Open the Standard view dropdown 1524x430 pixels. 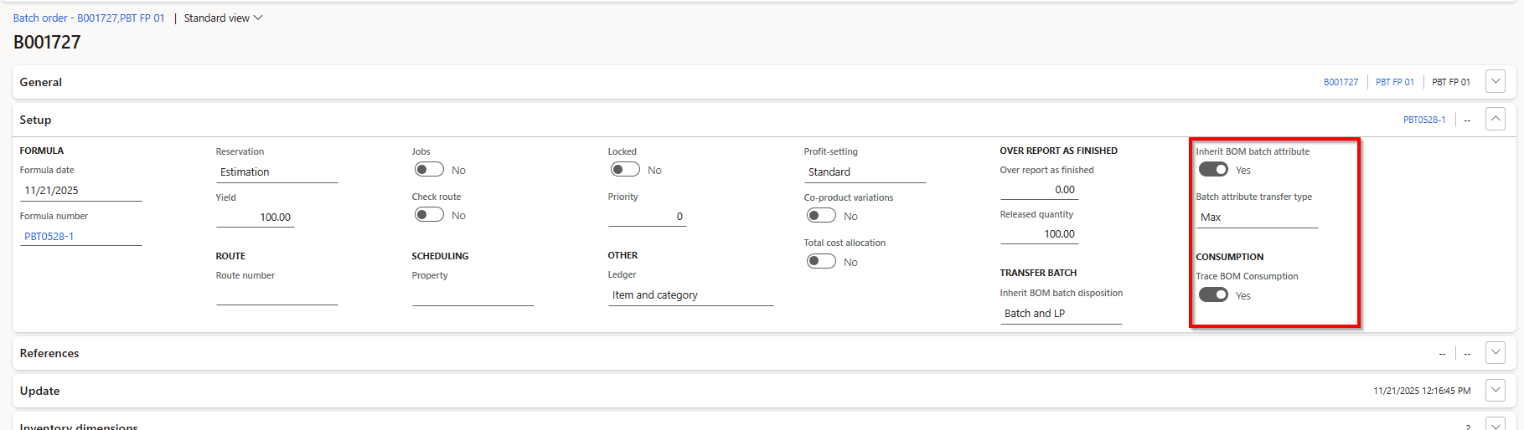(x=223, y=18)
